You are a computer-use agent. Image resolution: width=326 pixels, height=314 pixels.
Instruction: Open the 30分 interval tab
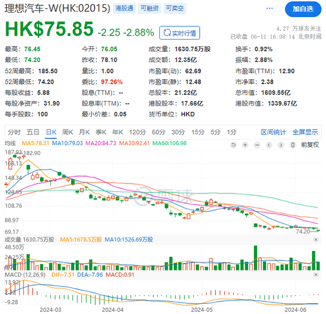coord(178,132)
